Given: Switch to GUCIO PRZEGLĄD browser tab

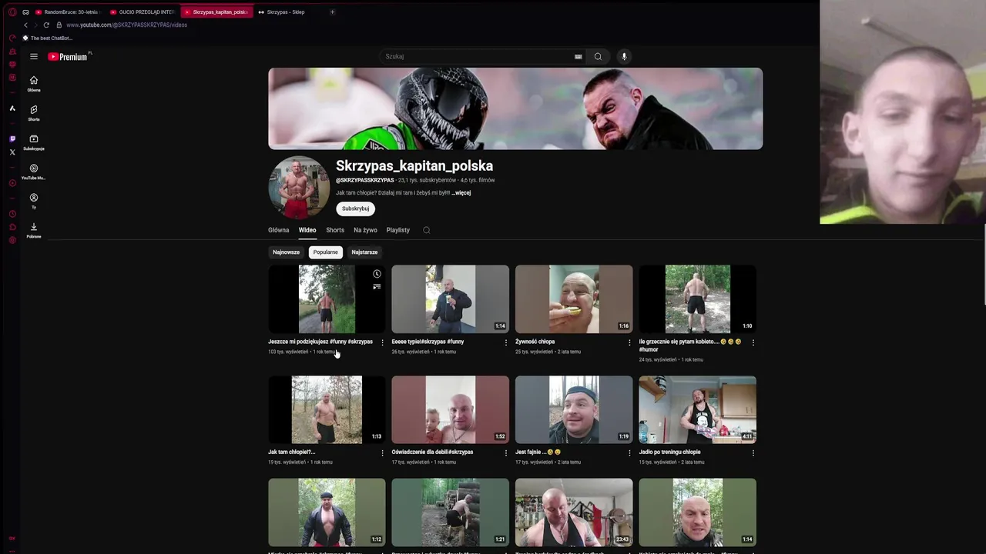Looking at the screenshot, I should pyautogui.click(x=143, y=12).
